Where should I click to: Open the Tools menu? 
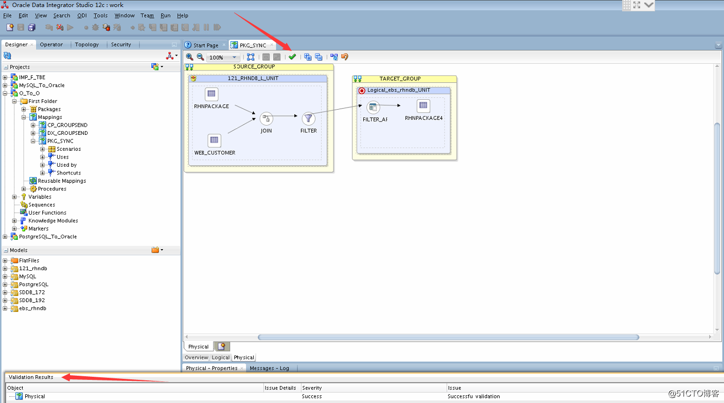coord(100,15)
